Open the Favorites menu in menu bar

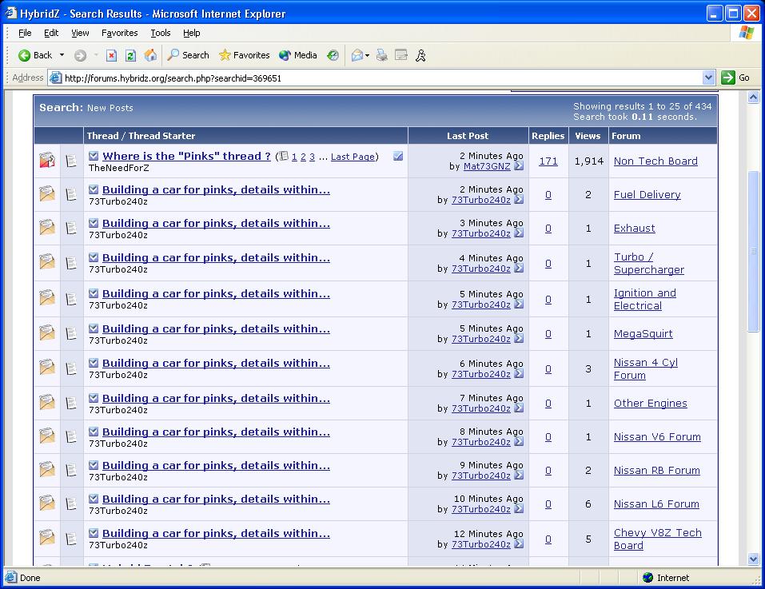point(119,33)
